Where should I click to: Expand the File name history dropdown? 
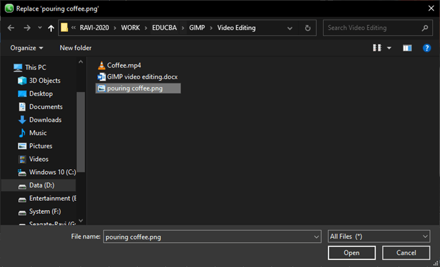tap(316, 237)
